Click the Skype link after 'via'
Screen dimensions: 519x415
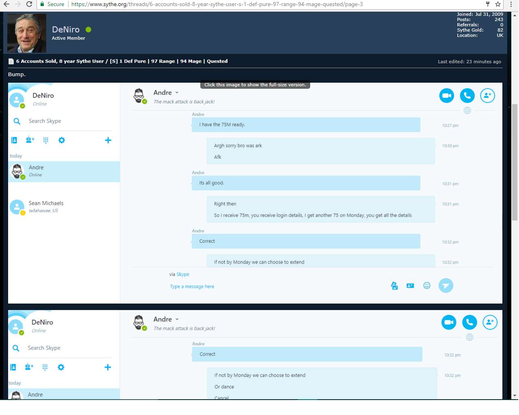click(x=183, y=274)
